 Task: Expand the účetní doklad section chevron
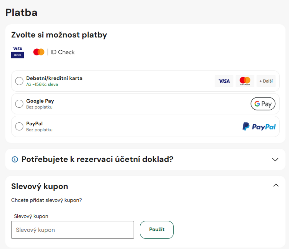(275, 159)
